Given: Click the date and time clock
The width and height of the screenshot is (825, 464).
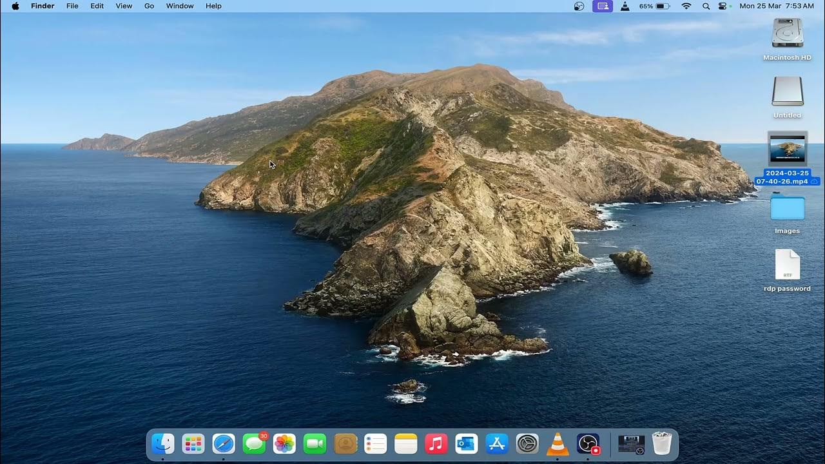Looking at the screenshot, I should tap(777, 6).
